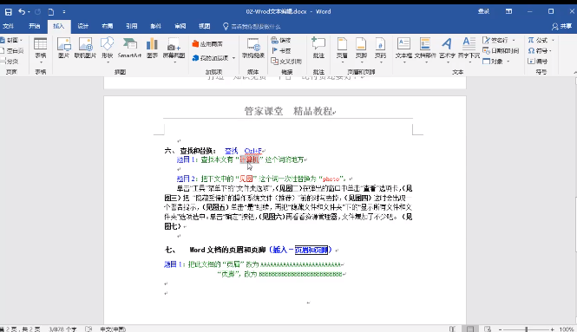Expand the 我的加载项 dropdown arrow
This screenshot has width=577, height=332.
click(233, 58)
